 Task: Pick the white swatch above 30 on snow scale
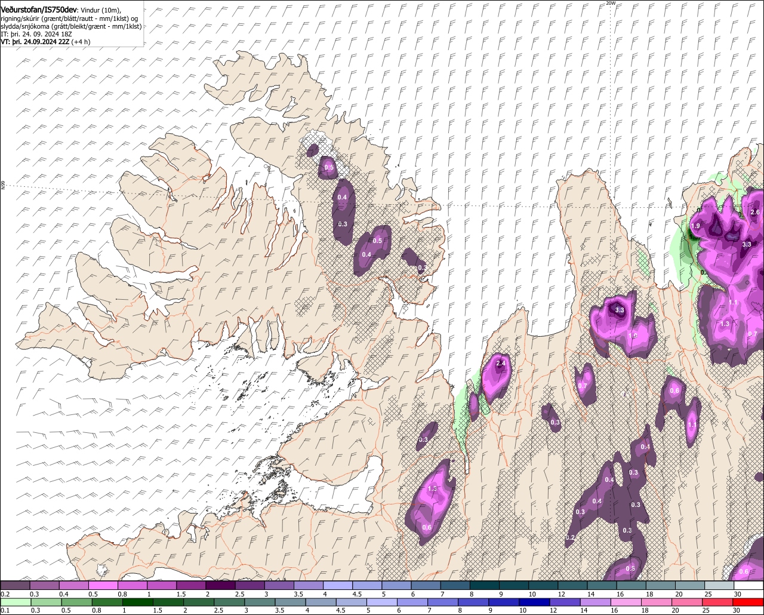749,585
